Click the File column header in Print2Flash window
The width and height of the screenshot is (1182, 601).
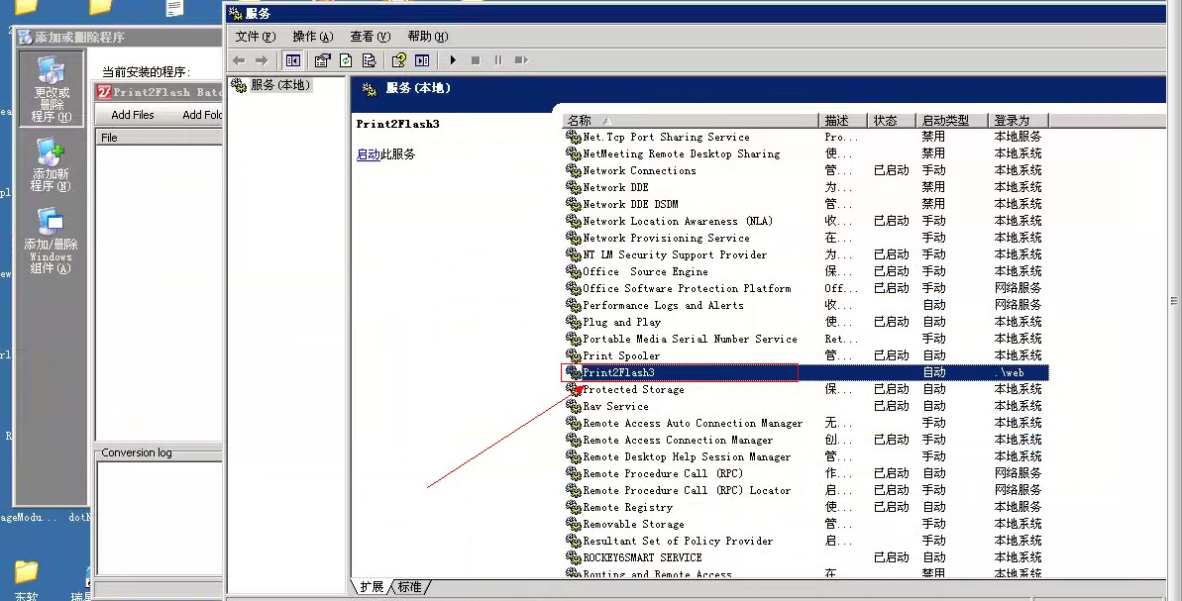pos(159,137)
